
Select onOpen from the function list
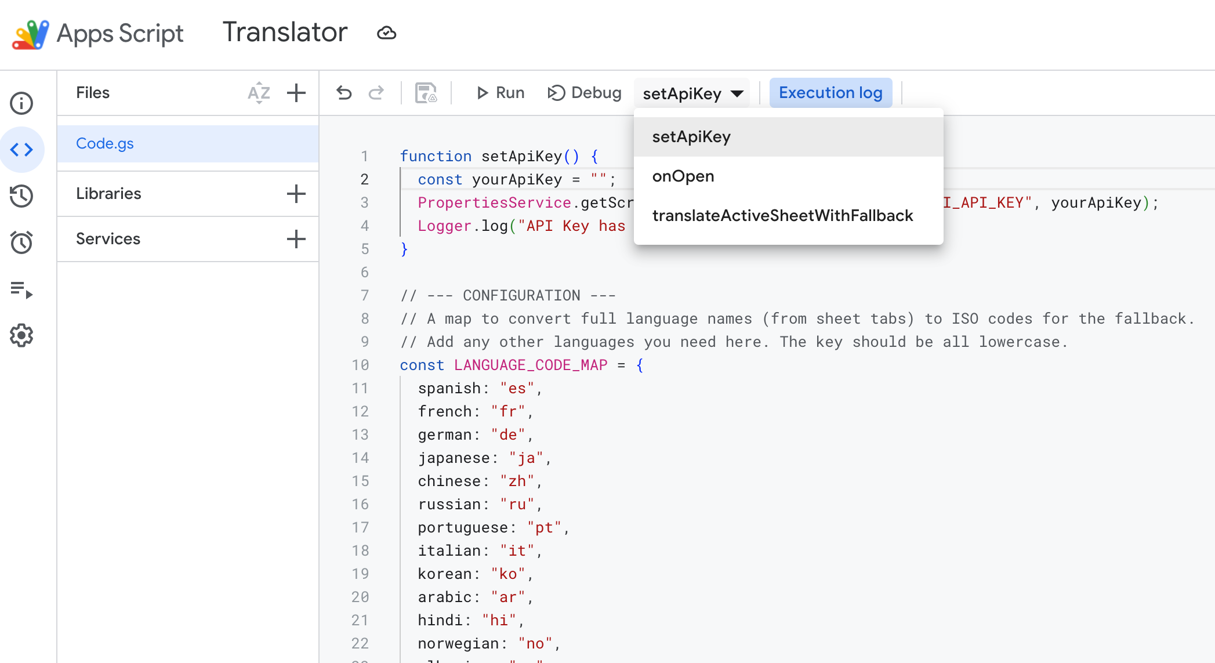pos(683,176)
